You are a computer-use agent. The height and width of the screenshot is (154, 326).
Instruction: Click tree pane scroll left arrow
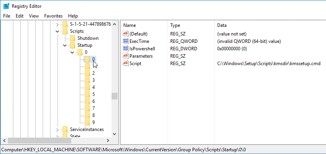4,140
